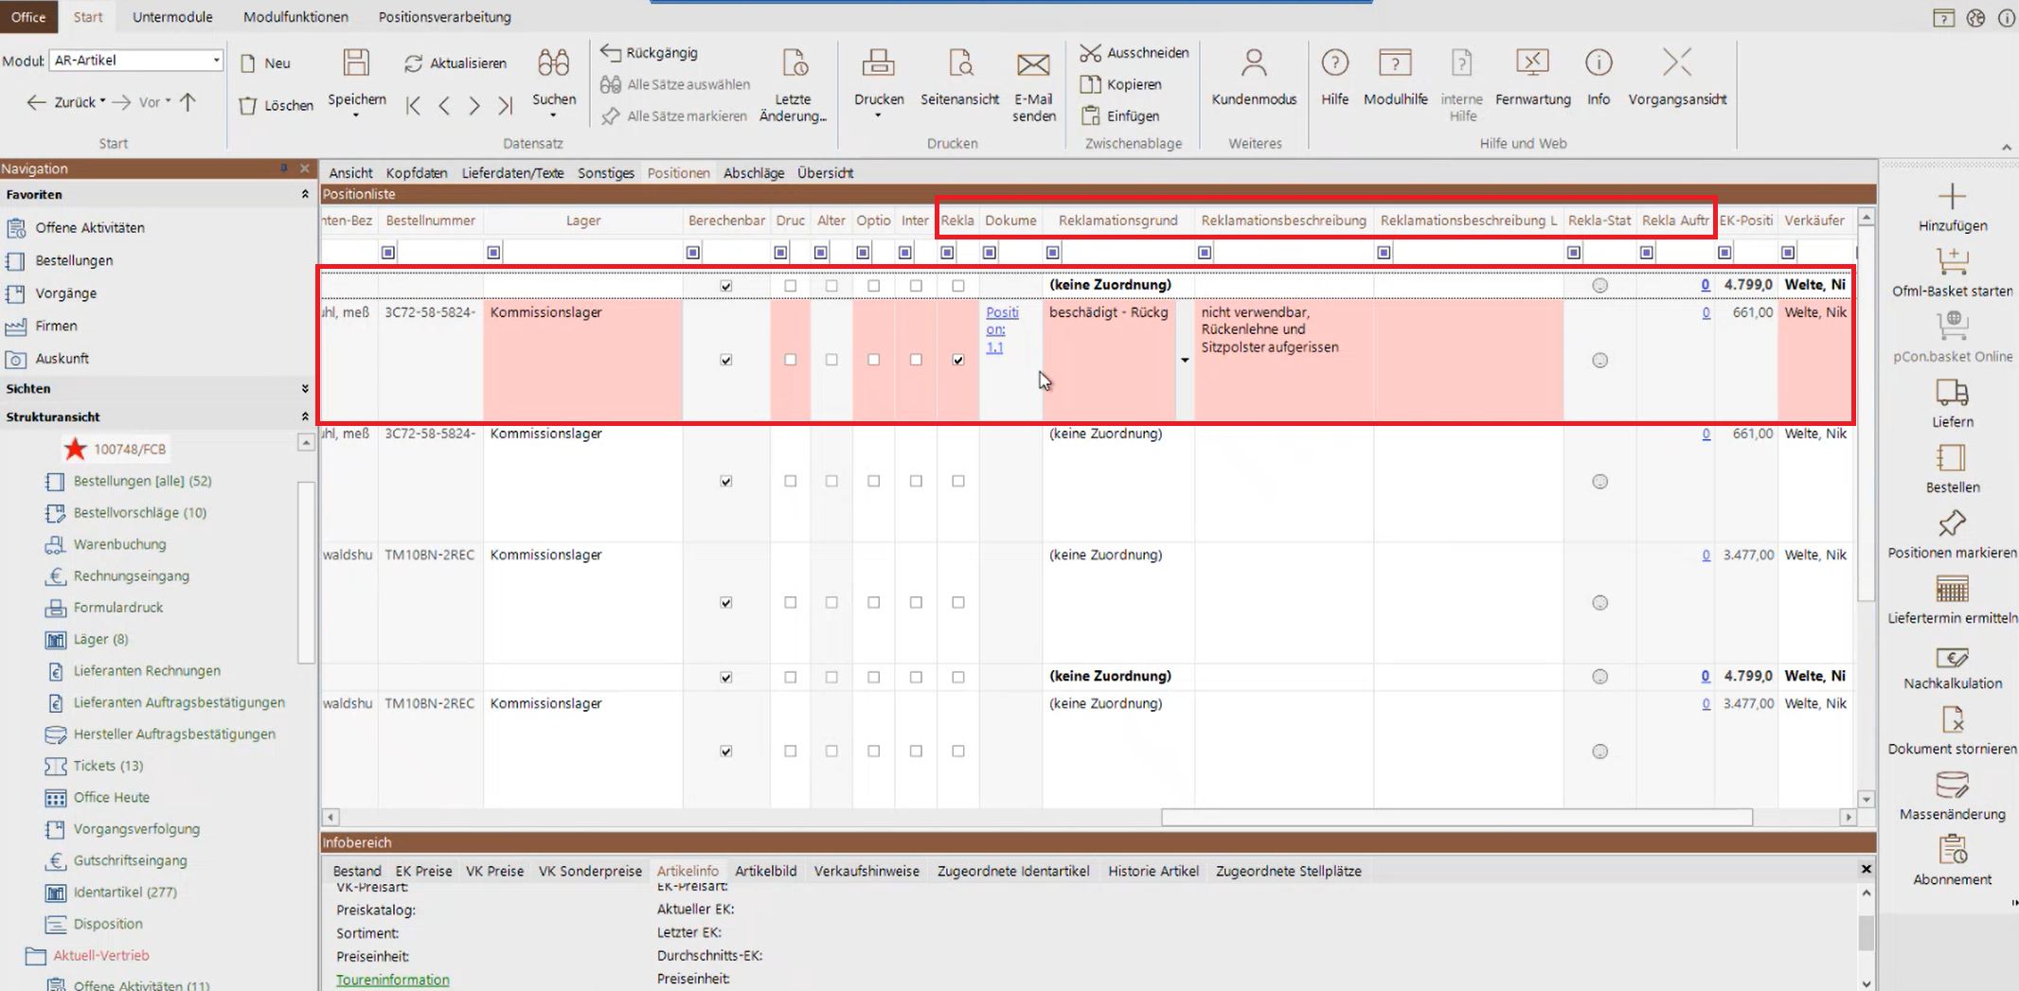The image size is (2019, 991).
Task: Uncheck Rekla checkbox in highlighted row
Action: 958,360
